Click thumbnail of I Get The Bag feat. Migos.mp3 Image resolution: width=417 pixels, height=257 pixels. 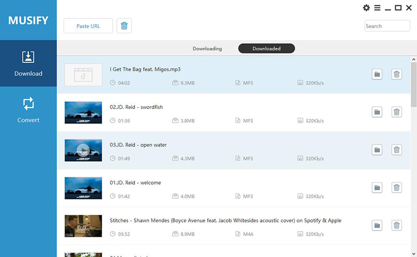(x=83, y=75)
